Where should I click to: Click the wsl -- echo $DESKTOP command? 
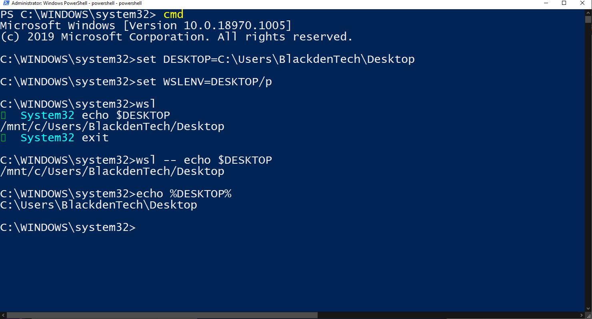point(204,160)
